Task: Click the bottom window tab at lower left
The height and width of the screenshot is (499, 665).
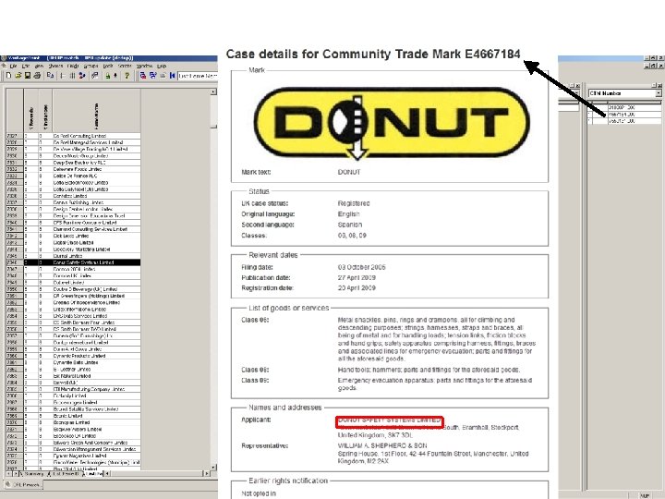Action: [x=23, y=484]
